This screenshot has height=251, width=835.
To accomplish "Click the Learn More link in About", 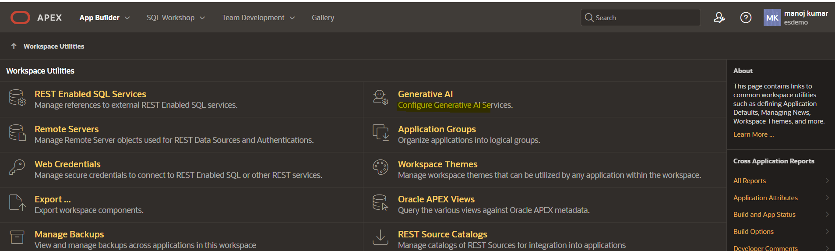I will 753,134.
